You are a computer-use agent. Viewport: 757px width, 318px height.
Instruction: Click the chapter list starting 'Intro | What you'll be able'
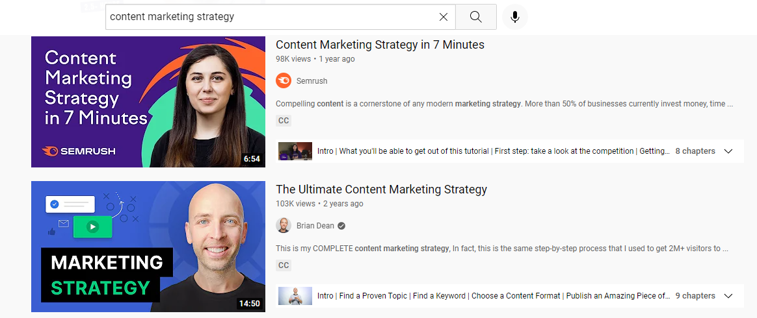(494, 151)
